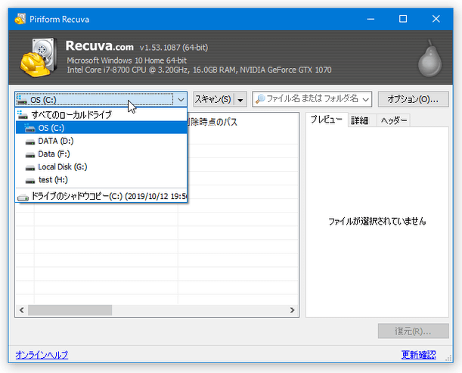The width and height of the screenshot is (462, 373).
Task: Open 更新確認 update check link
Action: pos(418,355)
